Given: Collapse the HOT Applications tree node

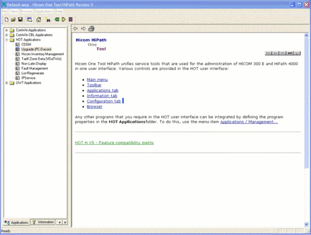Looking at the screenshot, I should 7,40.
